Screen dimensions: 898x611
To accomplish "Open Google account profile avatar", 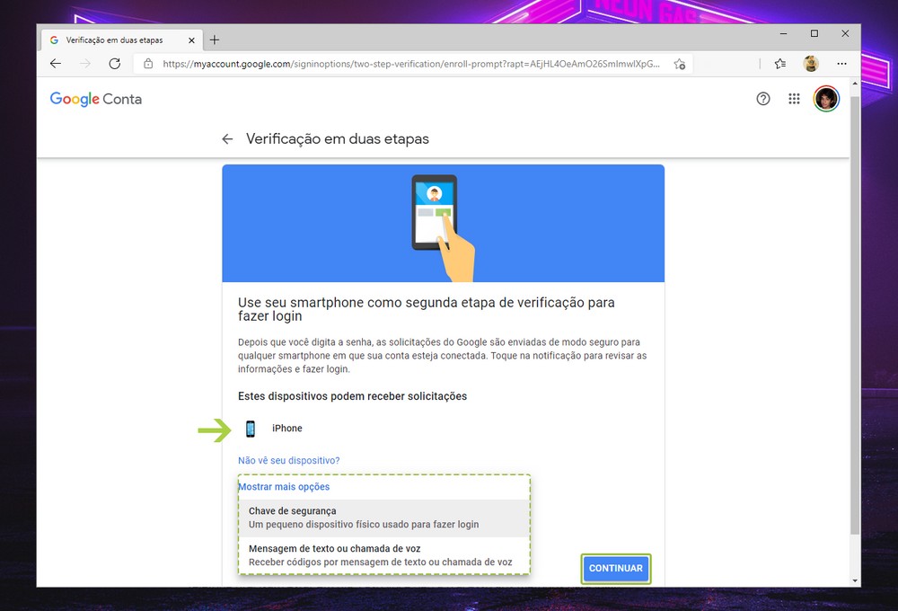I will [x=826, y=99].
